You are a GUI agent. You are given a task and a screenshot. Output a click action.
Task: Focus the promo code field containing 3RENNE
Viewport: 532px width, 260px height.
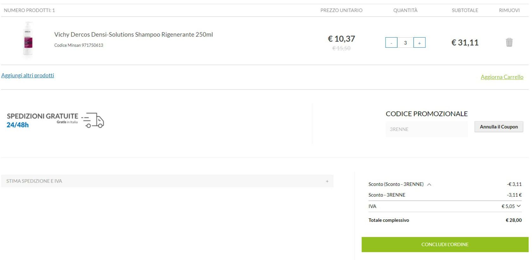426,129
